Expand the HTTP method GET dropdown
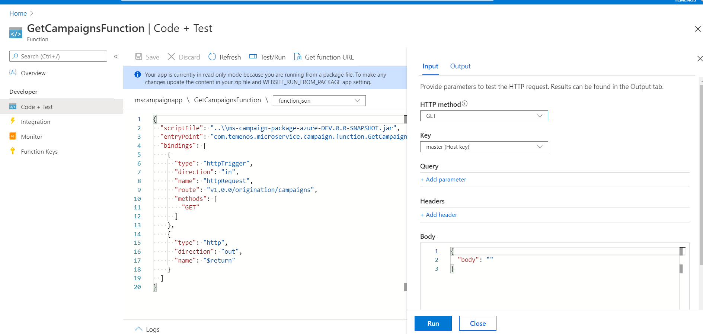703x334 pixels. [x=484, y=116]
